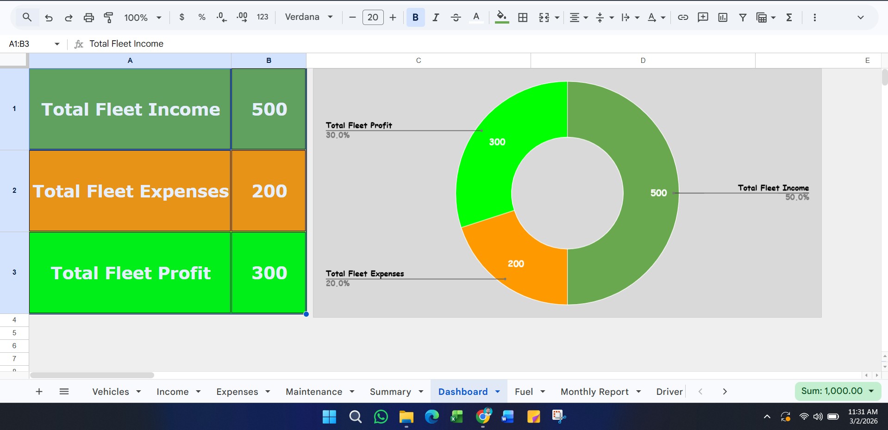This screenshot has height=430, width=888.
Task: Switch to the Summary sheet tab
Action: click(390, 392)
